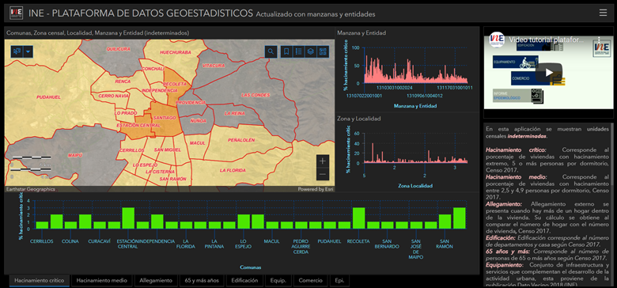This screenshot has width=617, height=288.
Task: Open the 65 y más años tab
Action: coord(203,281)
